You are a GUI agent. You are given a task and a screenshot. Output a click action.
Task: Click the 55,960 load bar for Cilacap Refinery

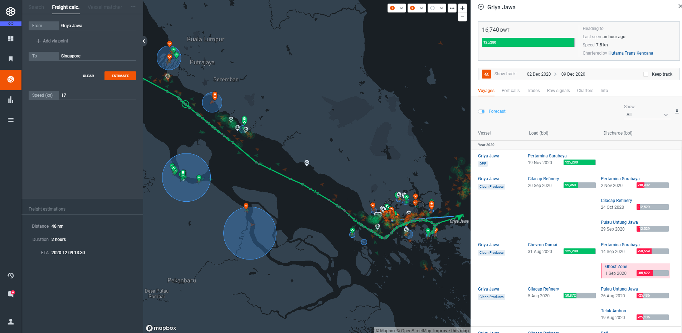579,185
